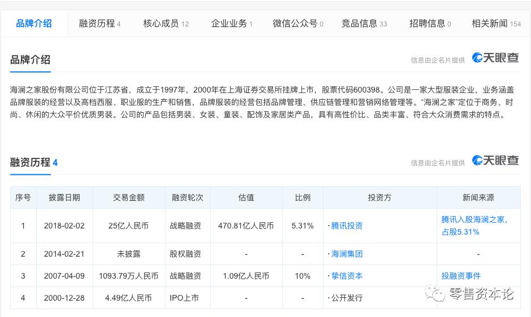531x317 pixels.
Task: Click the 10% ratio cell
Action: 303,276
